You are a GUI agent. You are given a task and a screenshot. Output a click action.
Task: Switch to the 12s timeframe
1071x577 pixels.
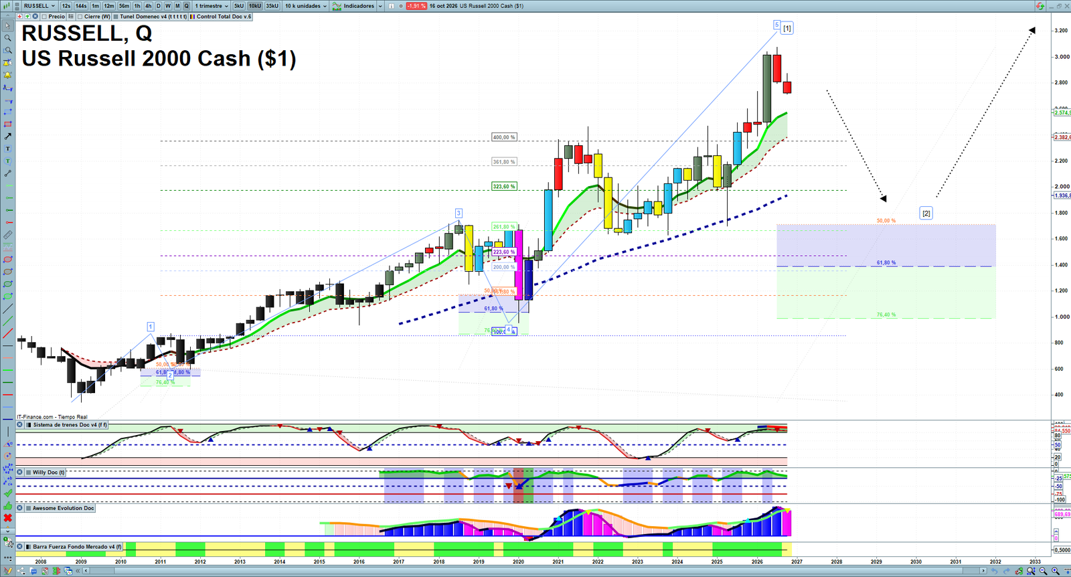(66, 6)
